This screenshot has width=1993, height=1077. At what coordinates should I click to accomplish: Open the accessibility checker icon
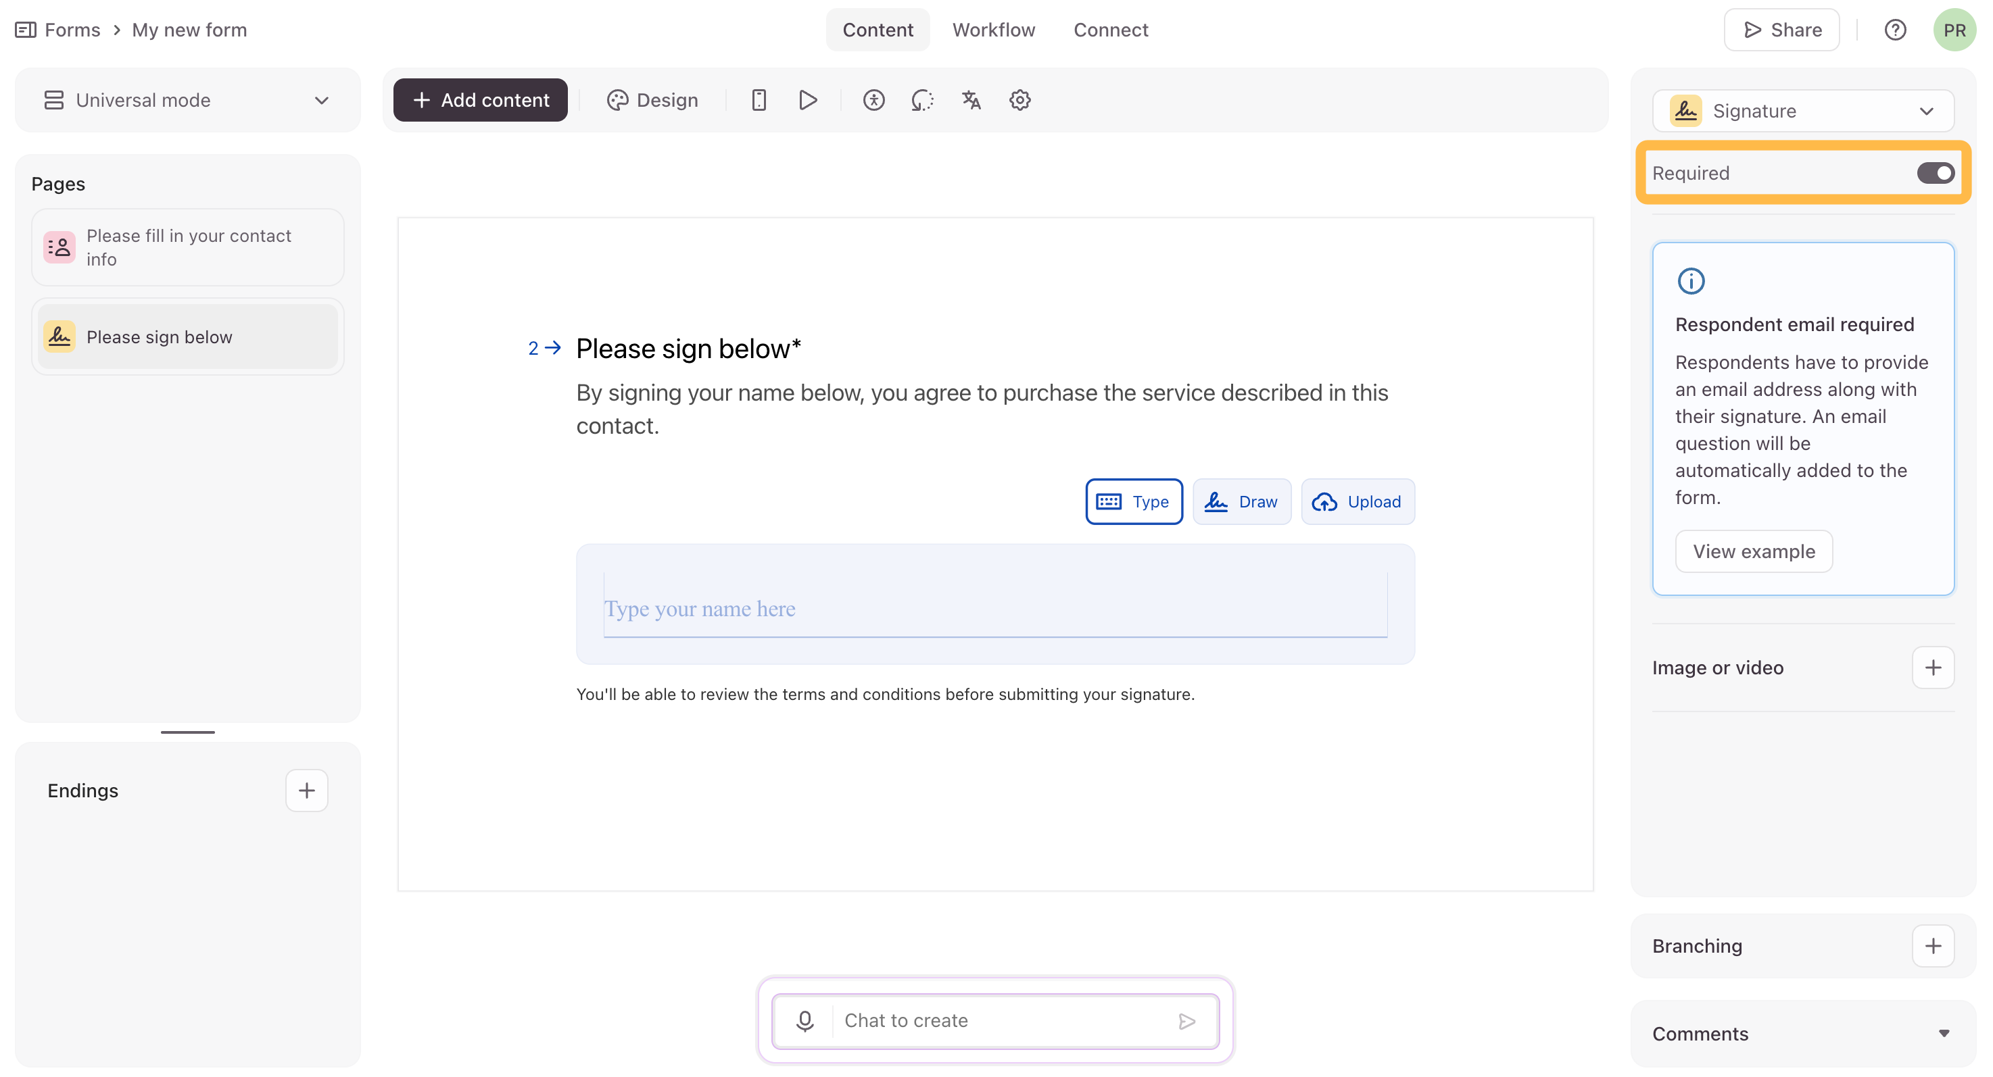coord(873,101)
